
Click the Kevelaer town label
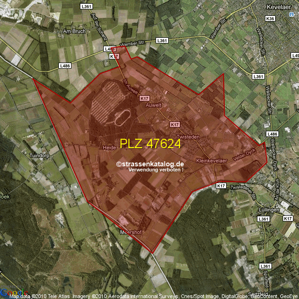[278, 7]
